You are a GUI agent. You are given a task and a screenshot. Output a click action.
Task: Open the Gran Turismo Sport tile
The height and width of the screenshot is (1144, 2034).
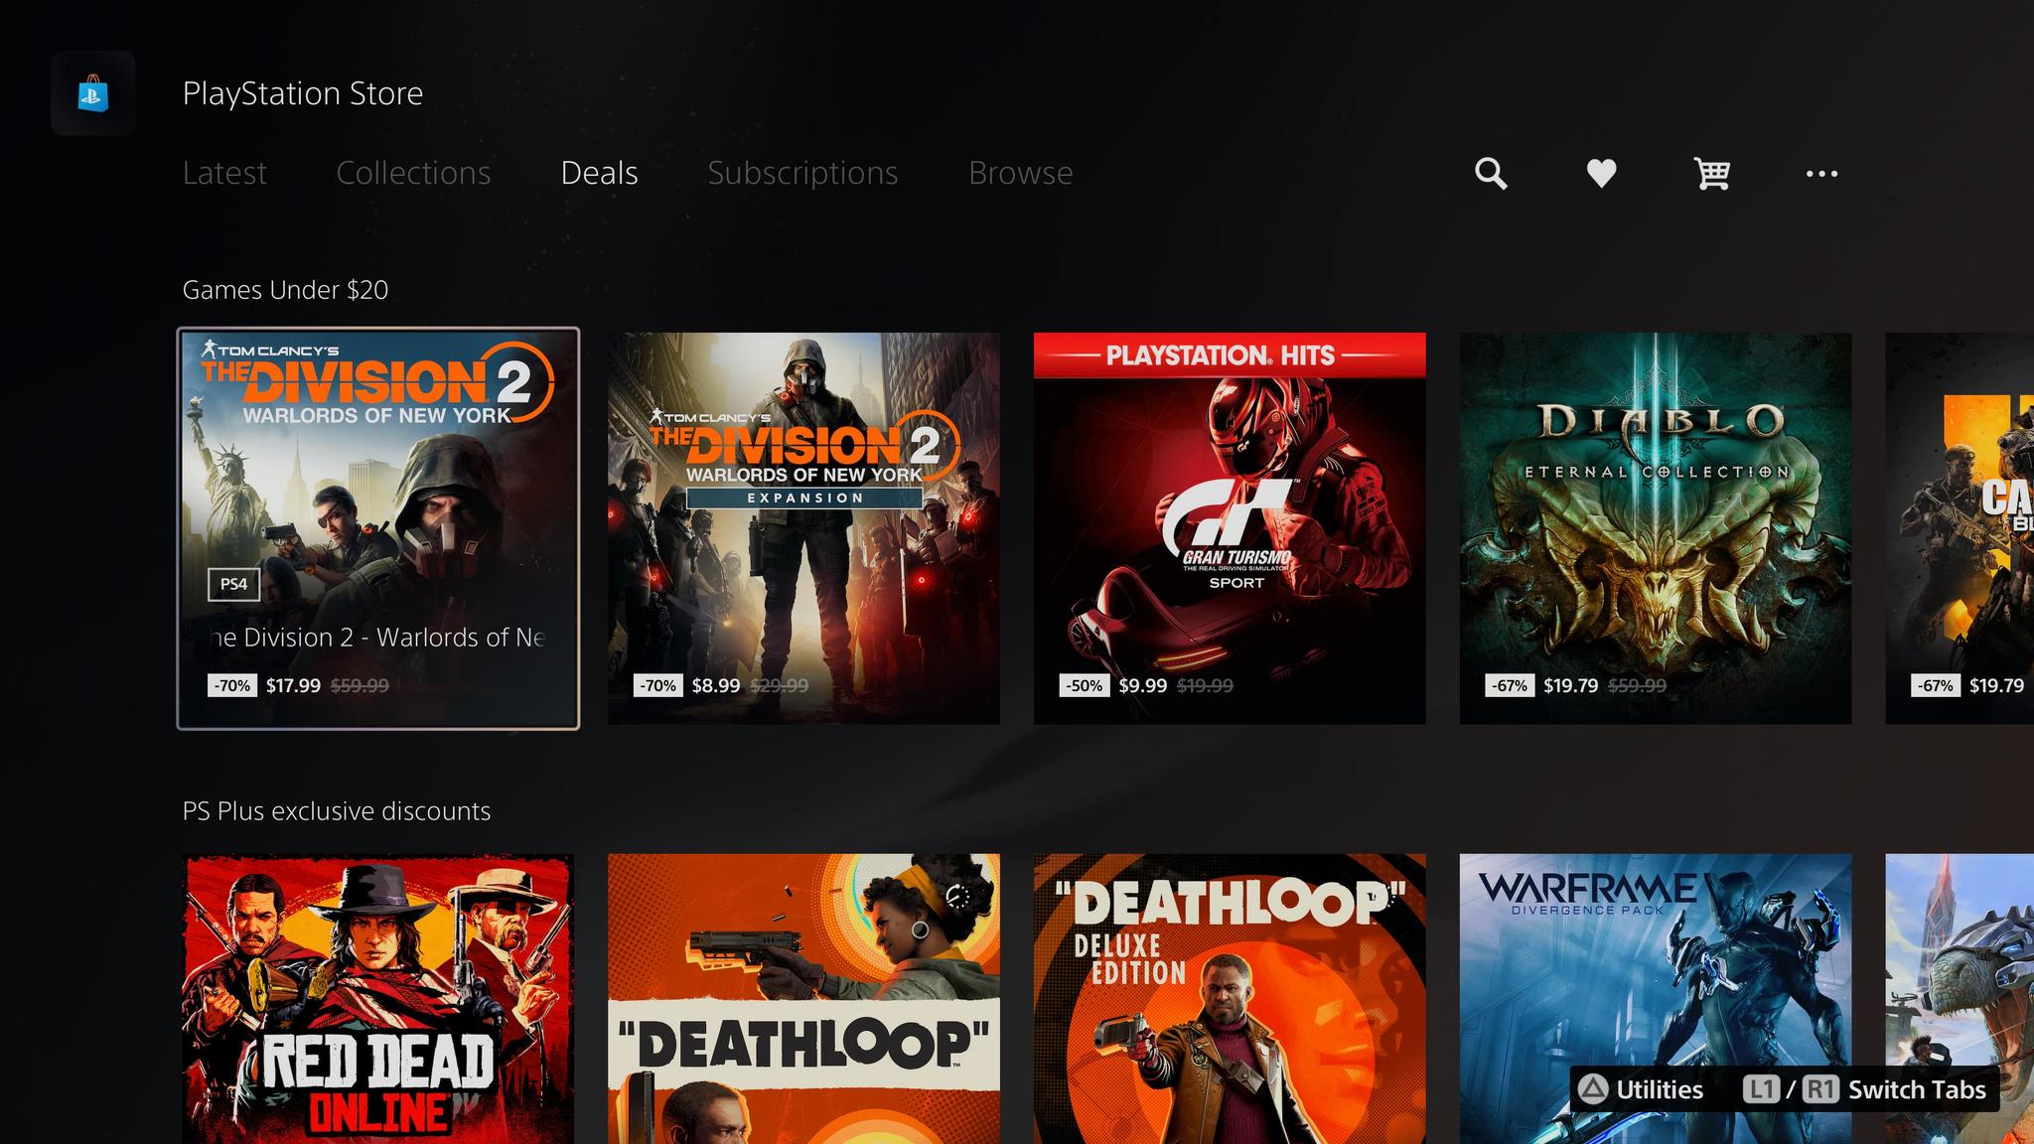1230,528
